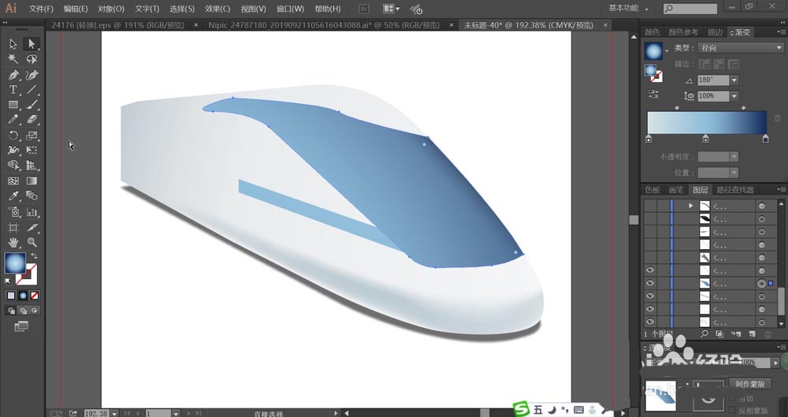Open the 文件(F) menu

41,9
